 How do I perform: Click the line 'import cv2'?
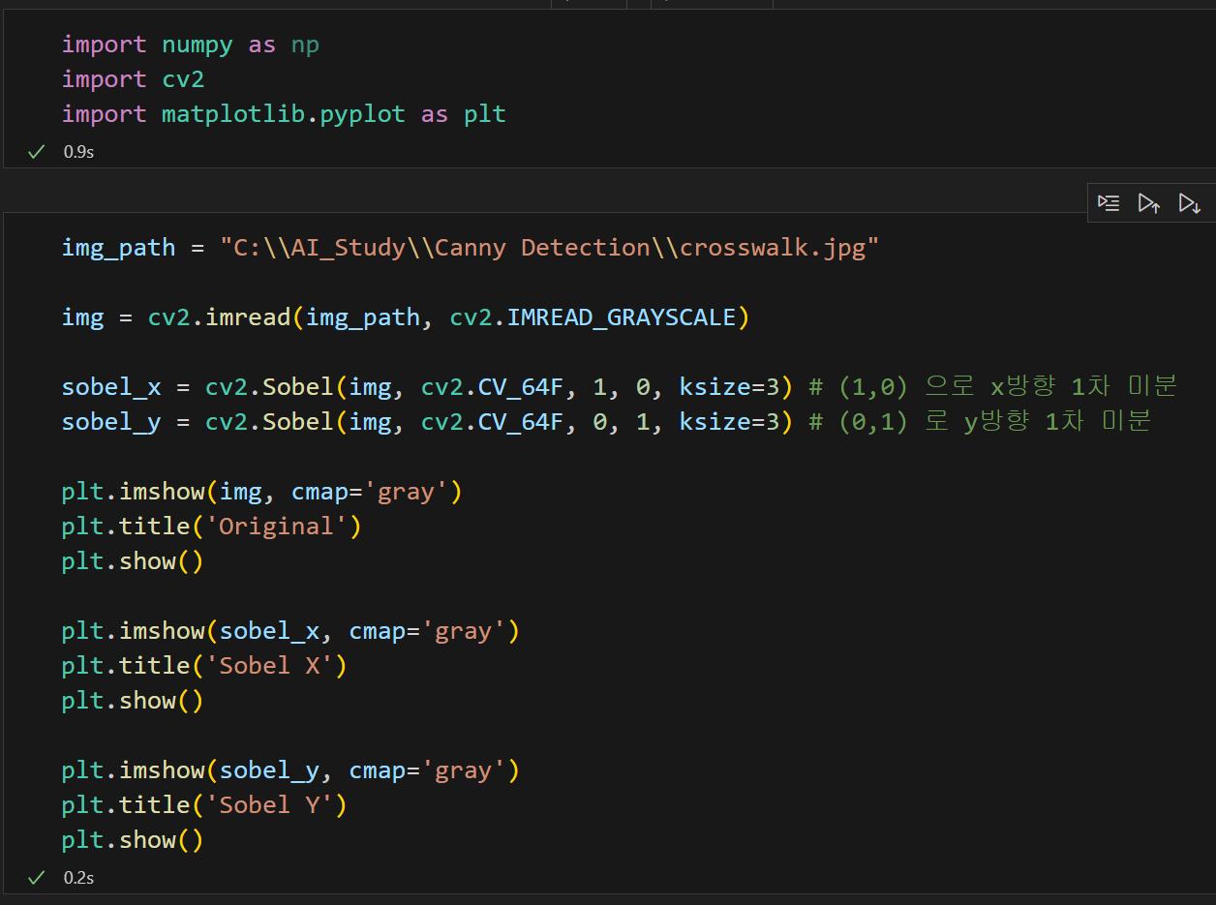(134, 79)
